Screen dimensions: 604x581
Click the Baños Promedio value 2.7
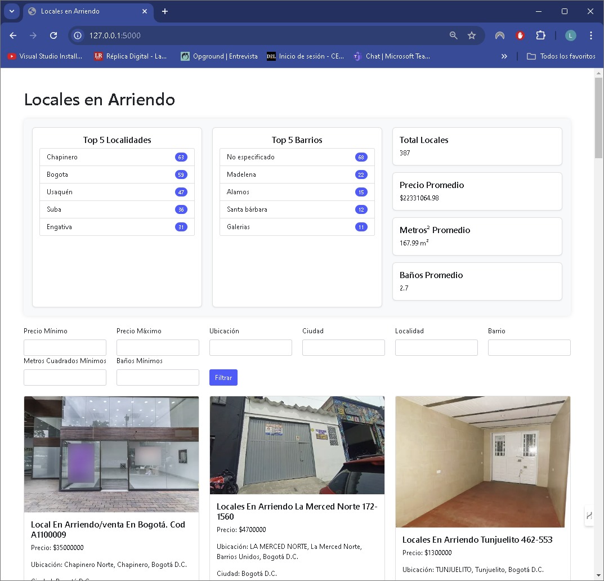404,288
